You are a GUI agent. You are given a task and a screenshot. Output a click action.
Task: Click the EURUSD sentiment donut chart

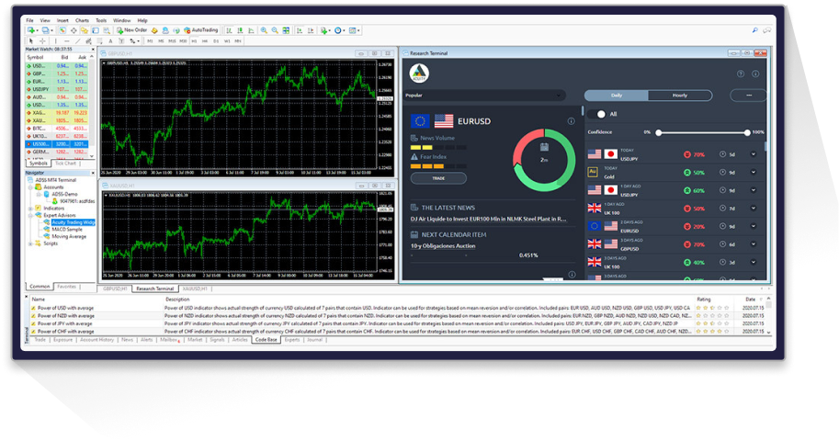coord(544,160)
